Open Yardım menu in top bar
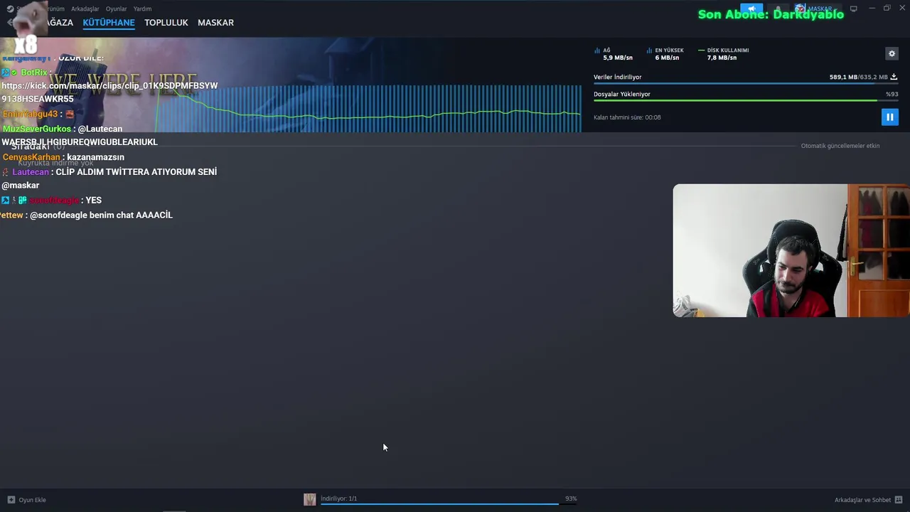This screenshot has height=512, width=910. pyautogui.click(x=142, y=9)
